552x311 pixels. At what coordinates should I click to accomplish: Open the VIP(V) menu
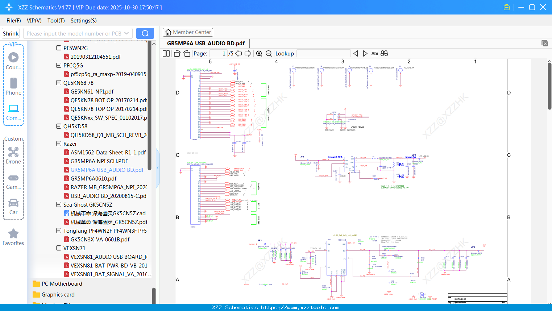click(x=34, y=21)
